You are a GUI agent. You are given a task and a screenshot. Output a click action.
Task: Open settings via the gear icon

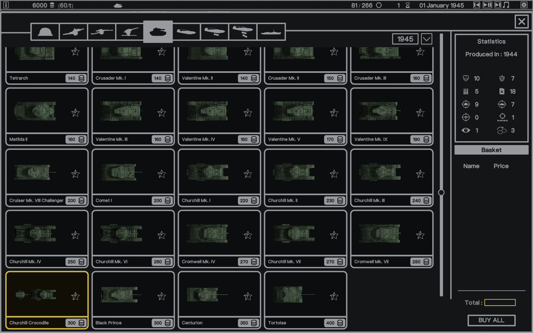click(x=524, y=5)
